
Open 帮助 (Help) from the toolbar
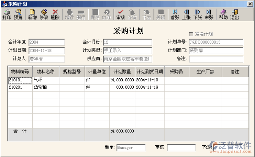(223, 15)
